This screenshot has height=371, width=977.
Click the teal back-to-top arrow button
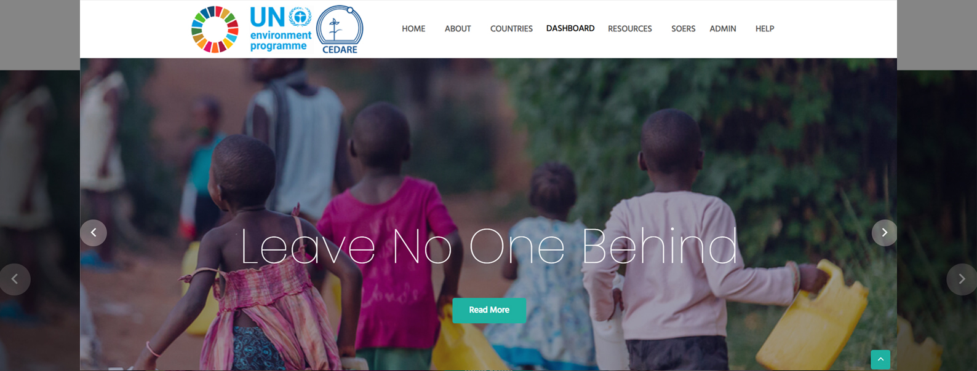(880, 359)
